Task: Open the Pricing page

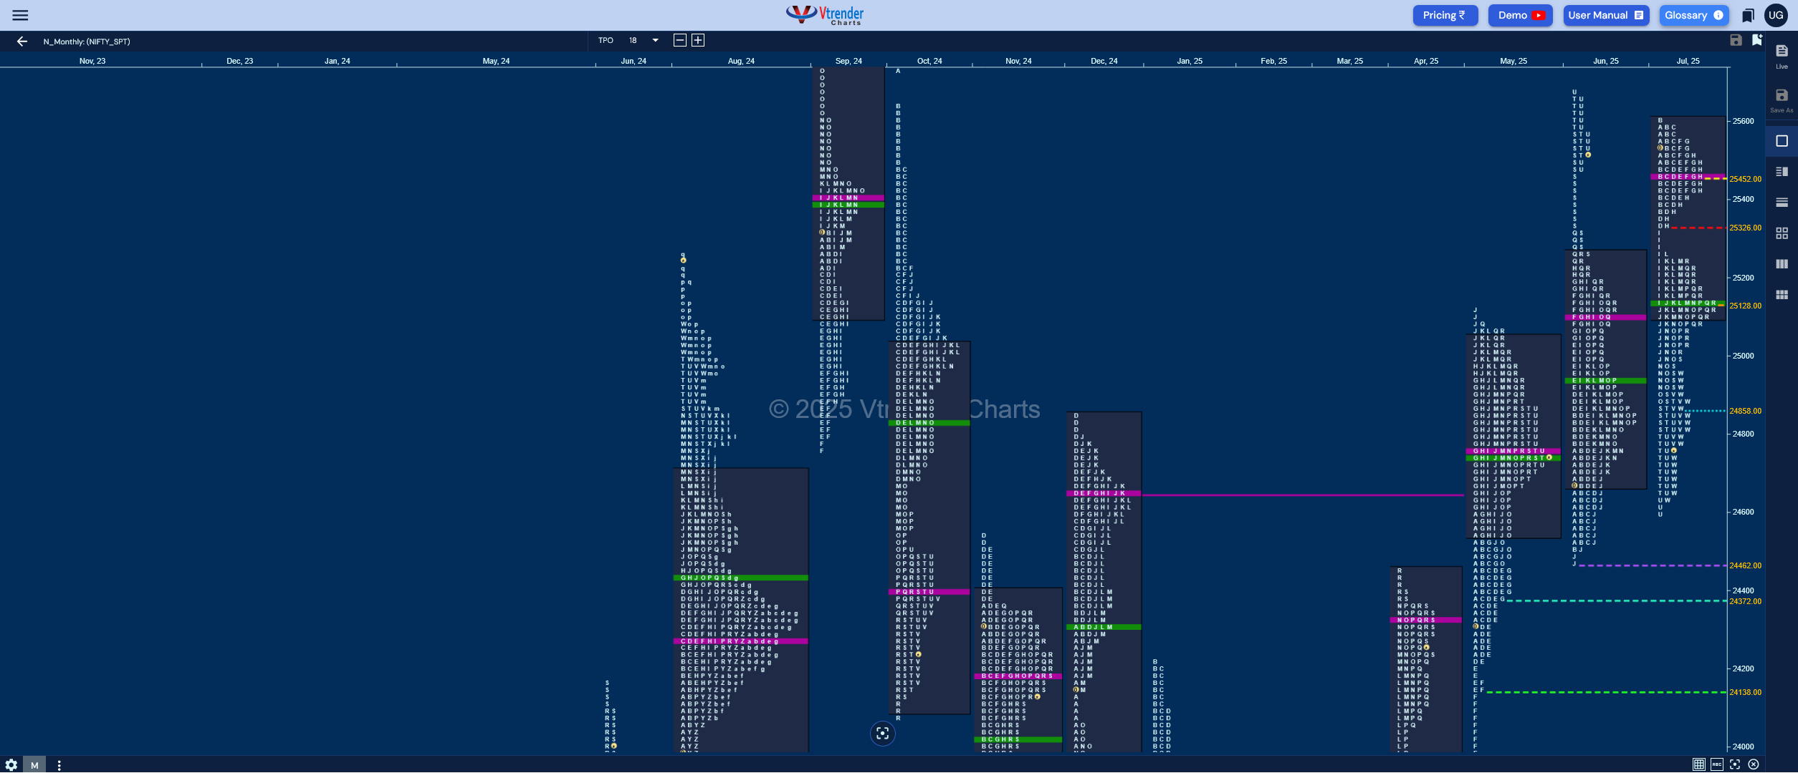Action: pyautogui.click(x=1444, y=15)
